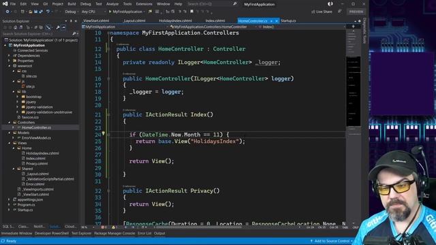Open the File menu
This screenshot has height=245, width=436.
pyautogui.click(x=13, y=4)
